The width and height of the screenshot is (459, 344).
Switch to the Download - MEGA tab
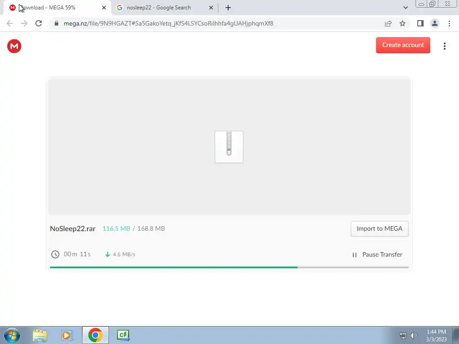57,8
